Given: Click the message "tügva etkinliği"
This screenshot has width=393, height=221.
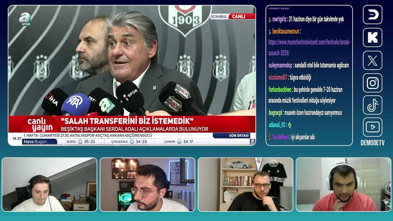Looking at the screenshot, I should [x=301, y=77].
